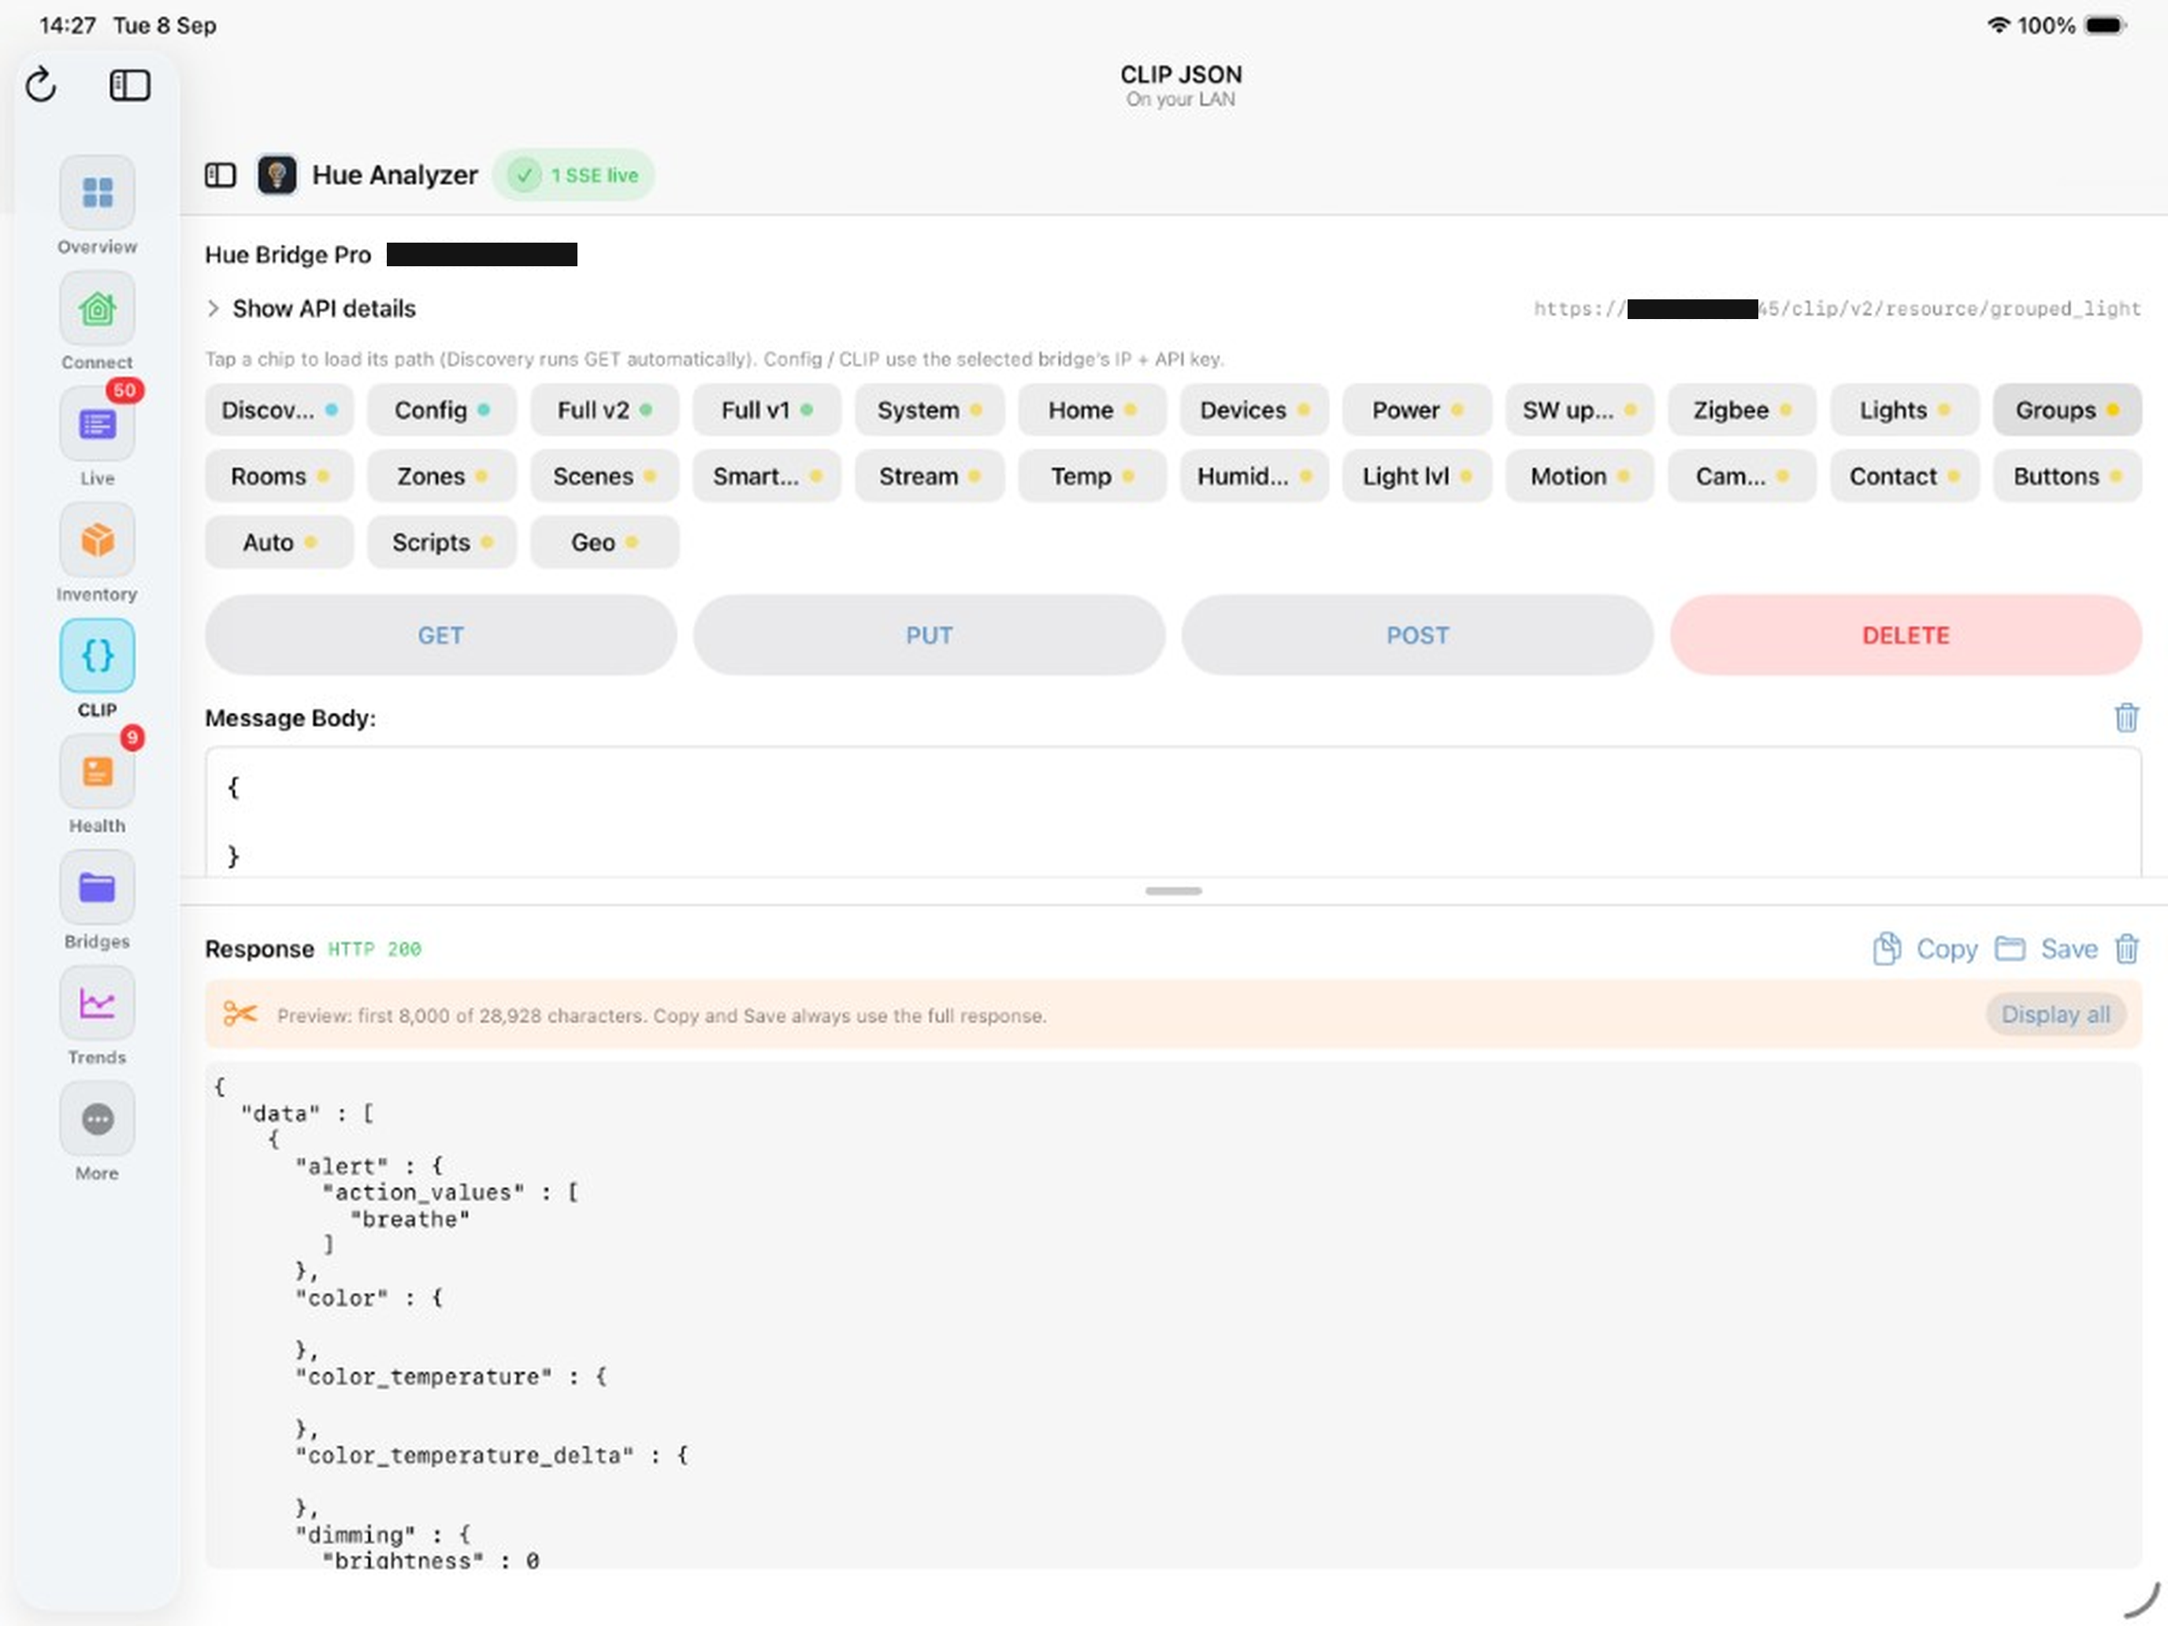Screen dimensions: 2168x1626
Task: Select the CLIP section icon
Action: [x=97, y=655]
